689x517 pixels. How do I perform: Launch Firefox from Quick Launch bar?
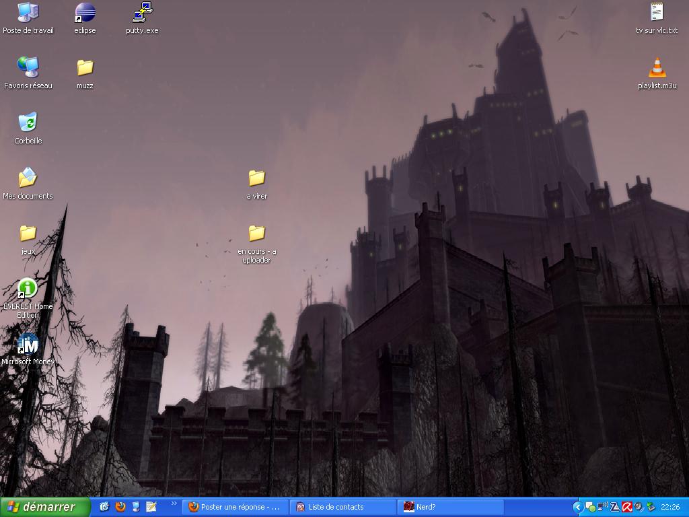point(120,507)
